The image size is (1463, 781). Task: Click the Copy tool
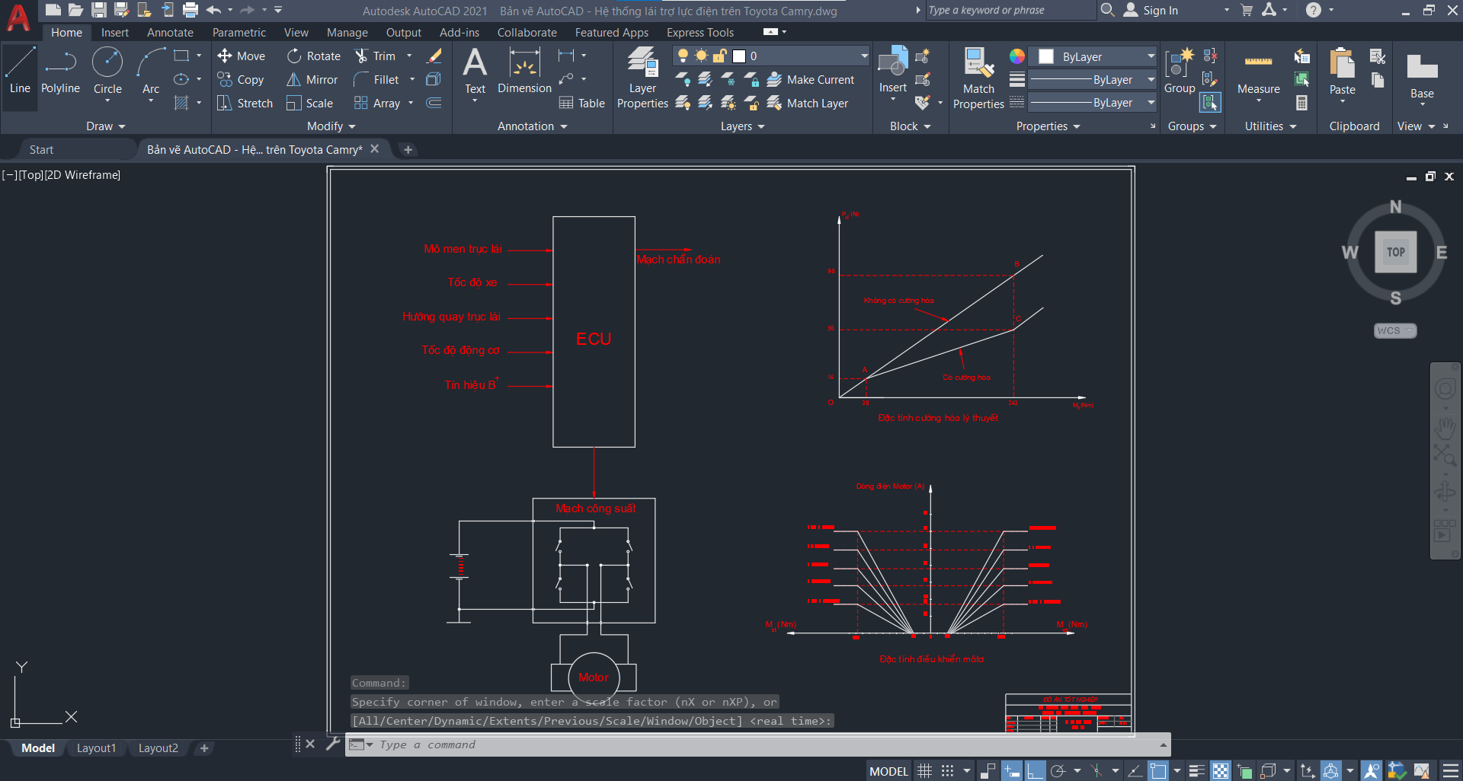[241, 79]
